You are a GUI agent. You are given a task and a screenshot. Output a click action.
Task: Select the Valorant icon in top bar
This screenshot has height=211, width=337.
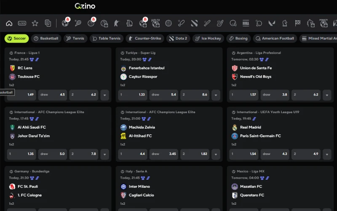(x=272, y=23)
